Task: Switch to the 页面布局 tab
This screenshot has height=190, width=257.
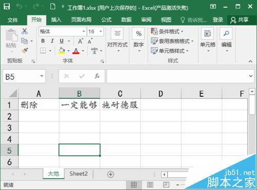Action: (x=81, y=20)
